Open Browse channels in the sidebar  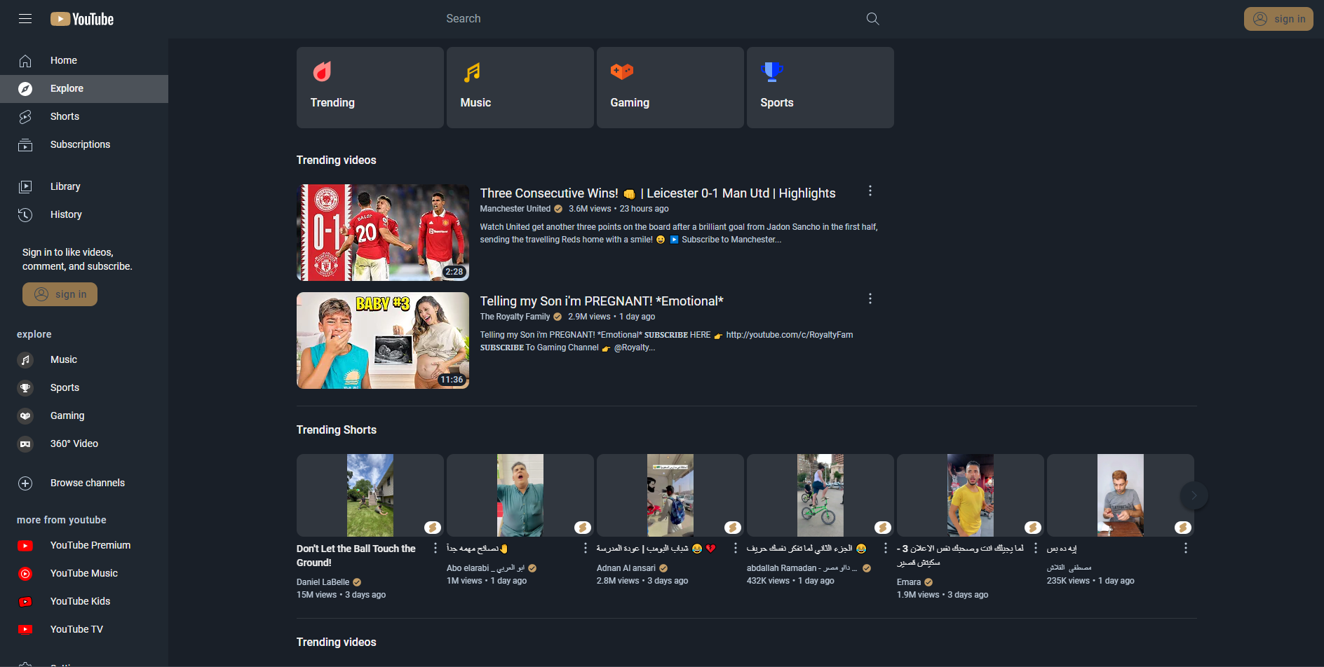pos(84,483)
